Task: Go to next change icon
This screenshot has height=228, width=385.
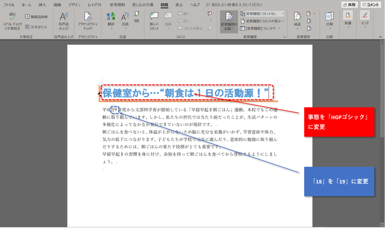Action: pyautogui.click(x=309, y=29)
